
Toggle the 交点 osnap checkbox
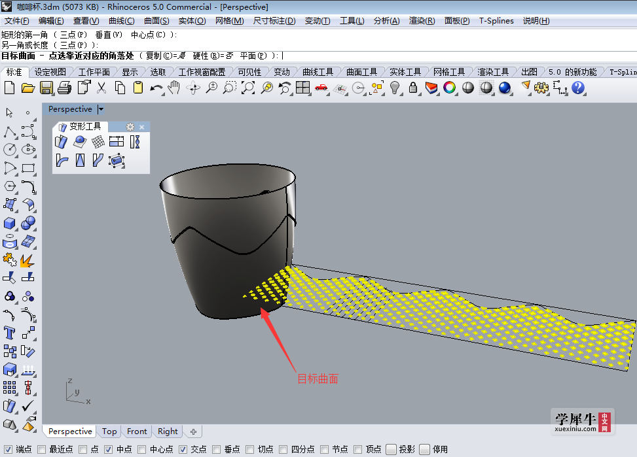tap(183, 449)
